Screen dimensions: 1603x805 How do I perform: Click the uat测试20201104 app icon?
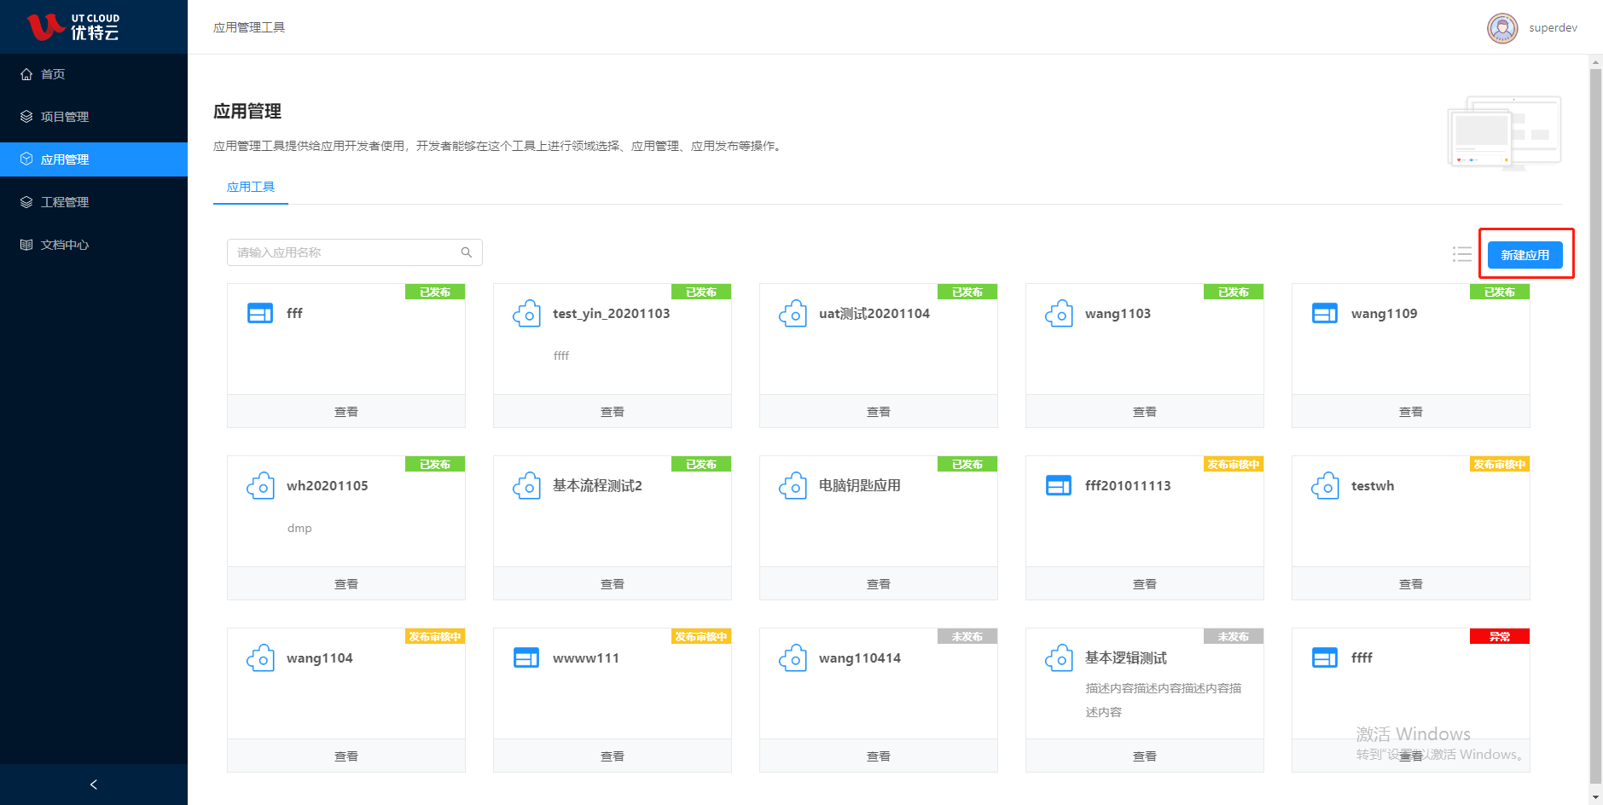793,314
